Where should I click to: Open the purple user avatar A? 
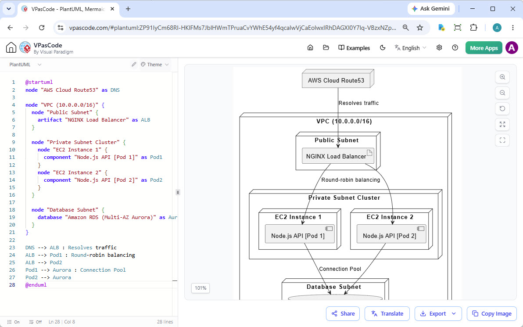click(x=512, y=48)
